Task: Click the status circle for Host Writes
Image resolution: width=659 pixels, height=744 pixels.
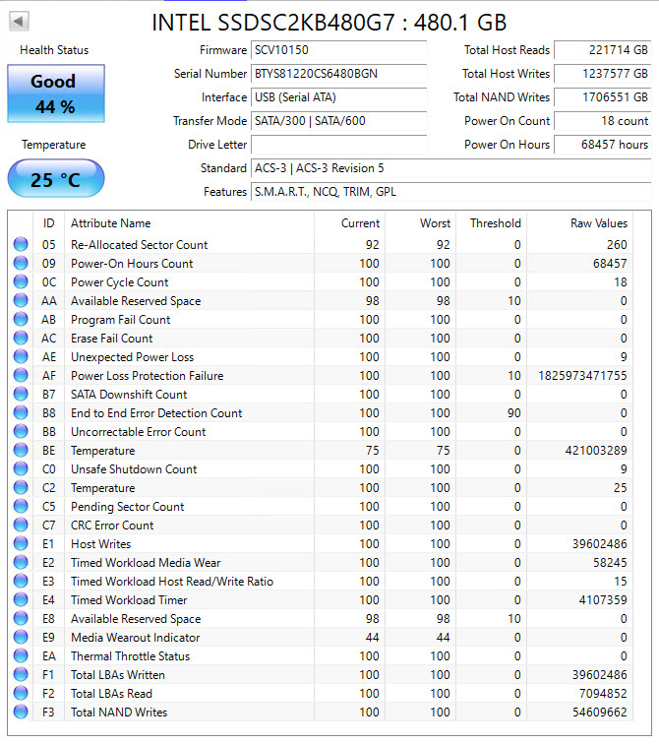Action: tap(21, 544)
